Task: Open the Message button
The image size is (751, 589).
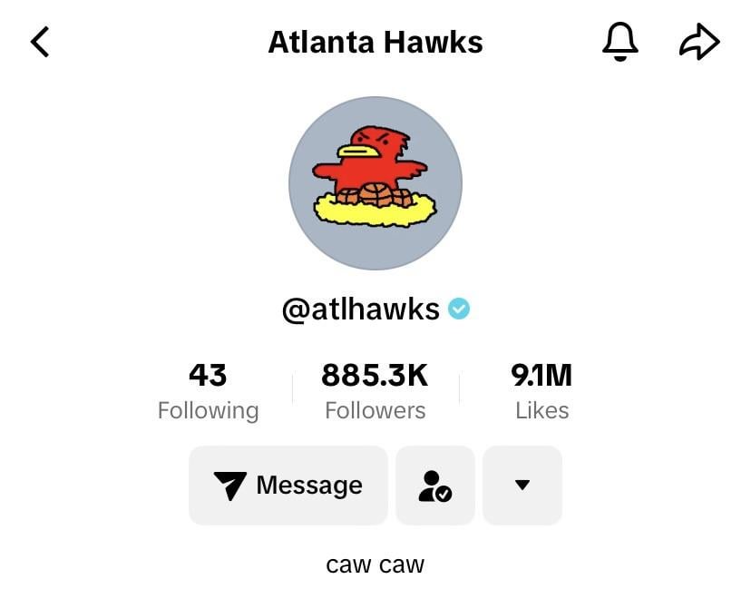Action: pyautogui.click(x=288, y=486)
